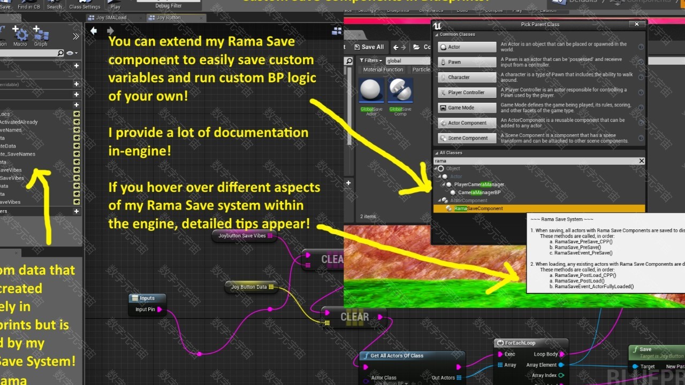Screen dimensions: 685x385
Task: Choose the Actor Component parent class
Action: coord(467,123)
